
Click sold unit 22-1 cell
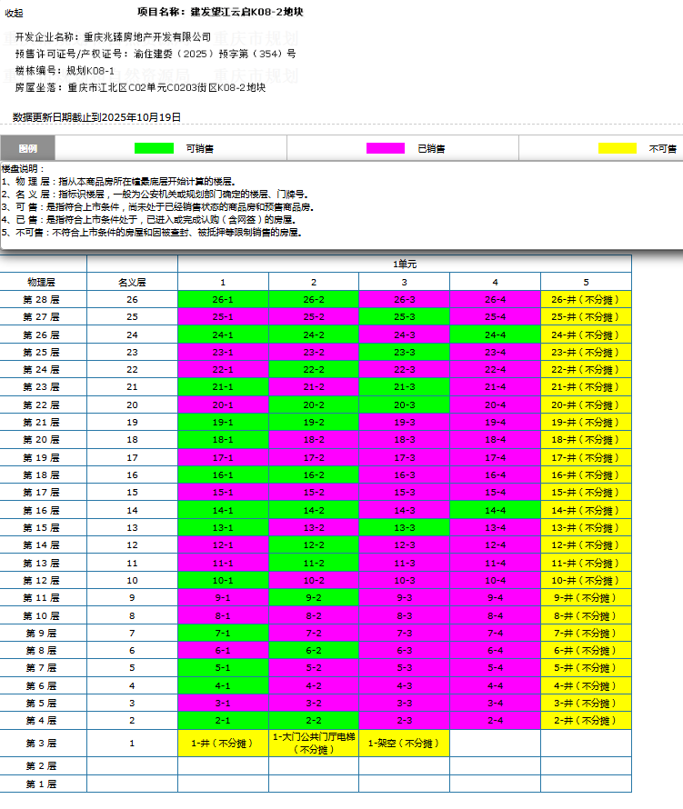pos(223,369)
